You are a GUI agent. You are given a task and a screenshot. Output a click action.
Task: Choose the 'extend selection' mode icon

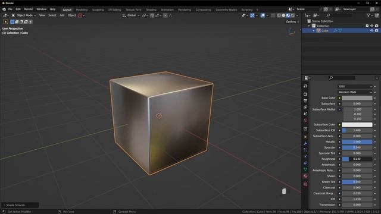[x=17, y=22]
